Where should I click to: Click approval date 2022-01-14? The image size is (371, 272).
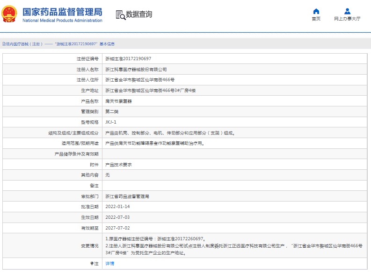pyautogui.click(x=117, y=207)
